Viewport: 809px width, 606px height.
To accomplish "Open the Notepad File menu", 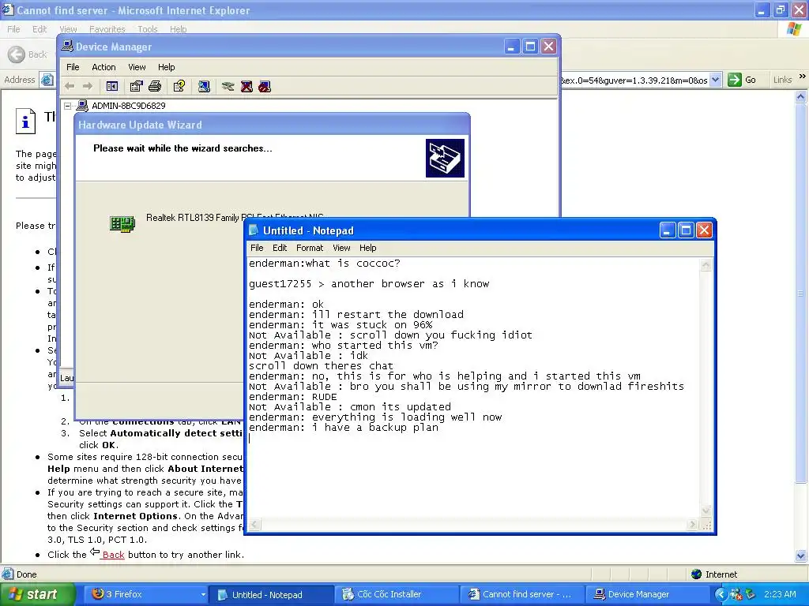I will point(257,248).
